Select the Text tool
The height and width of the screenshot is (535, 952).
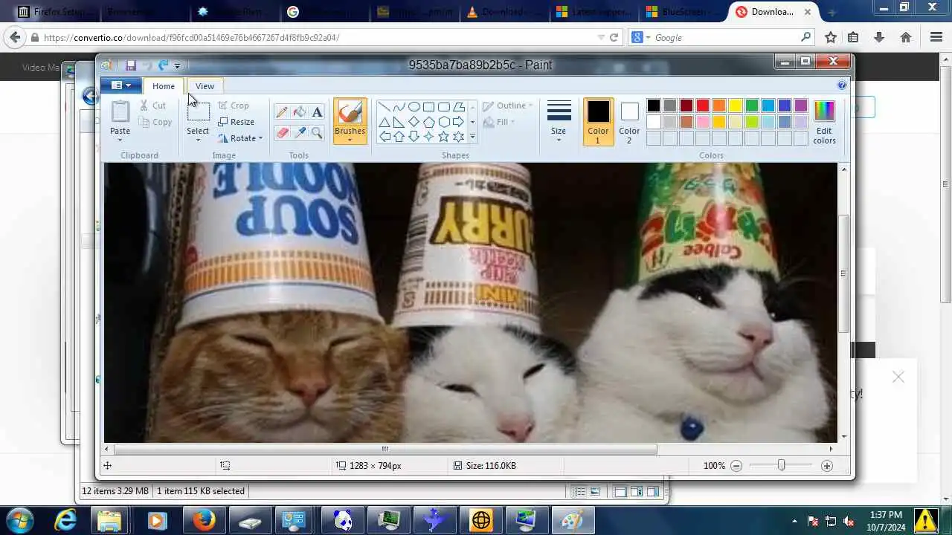point(317,112)
